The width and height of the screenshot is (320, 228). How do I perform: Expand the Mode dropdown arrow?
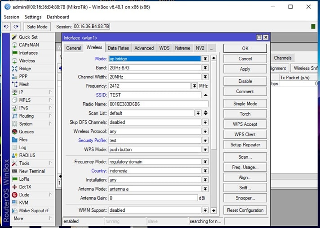[x=205, y=59]
